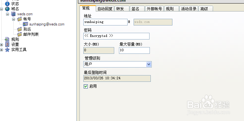
Task: Collapse the weds.com tree node
Action: pos(7,14)
